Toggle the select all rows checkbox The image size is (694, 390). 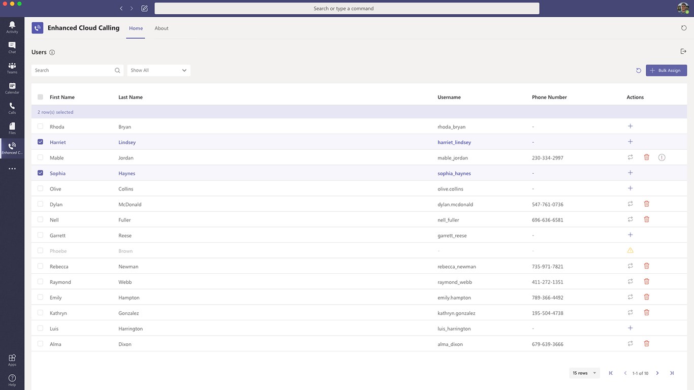(40, 97)
